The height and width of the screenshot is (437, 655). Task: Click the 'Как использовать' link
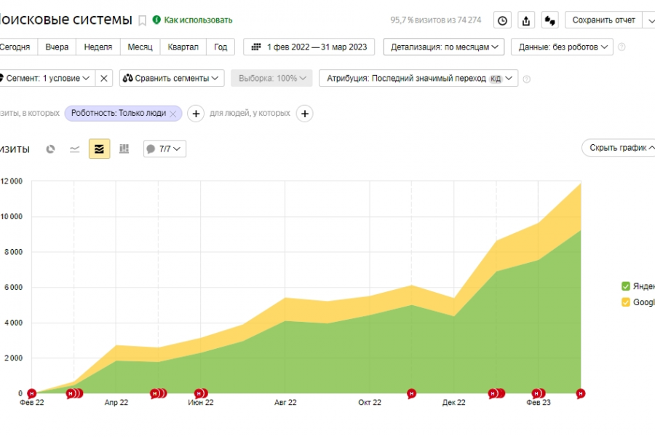coord(193,20)
